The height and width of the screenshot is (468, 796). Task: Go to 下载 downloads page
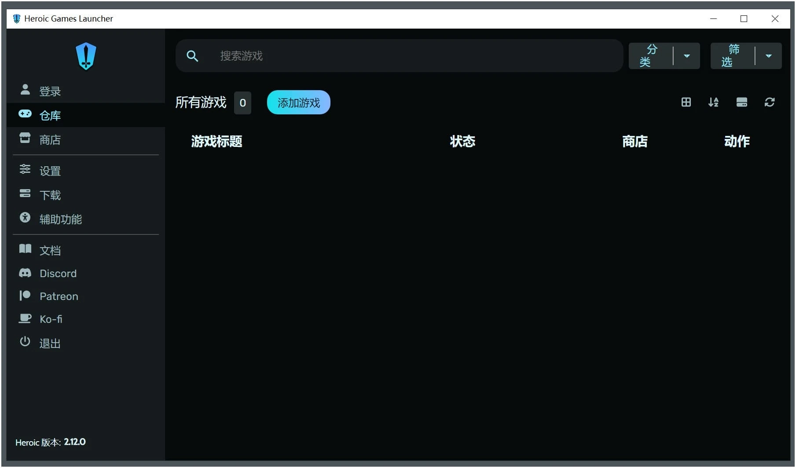[50, 195]
